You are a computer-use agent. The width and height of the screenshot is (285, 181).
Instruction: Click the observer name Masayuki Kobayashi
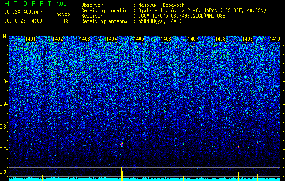163,5
